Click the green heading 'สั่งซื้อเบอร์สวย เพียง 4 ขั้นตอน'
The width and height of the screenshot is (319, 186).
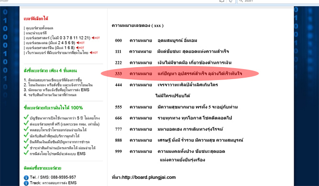(50, 70)
